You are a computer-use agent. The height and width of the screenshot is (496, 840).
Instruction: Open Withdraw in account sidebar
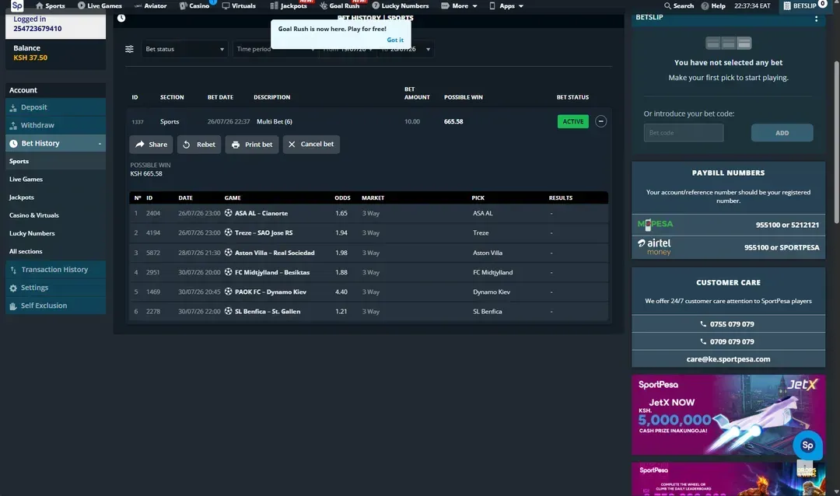click(x=56, y=125)
